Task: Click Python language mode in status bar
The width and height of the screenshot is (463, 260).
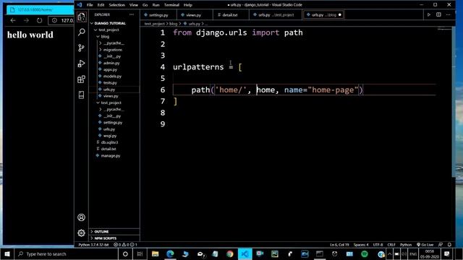Action: pyautogui.click(x=406, y=245)
